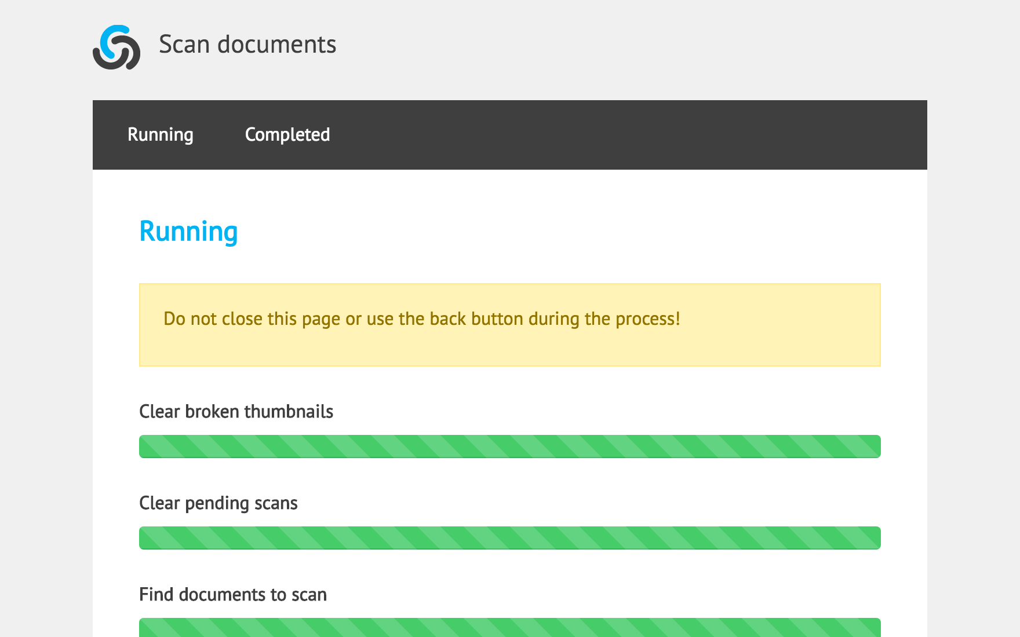Click the "Find documents to scan" label
The image size is (1020, 637).
(x=232, y=595)
